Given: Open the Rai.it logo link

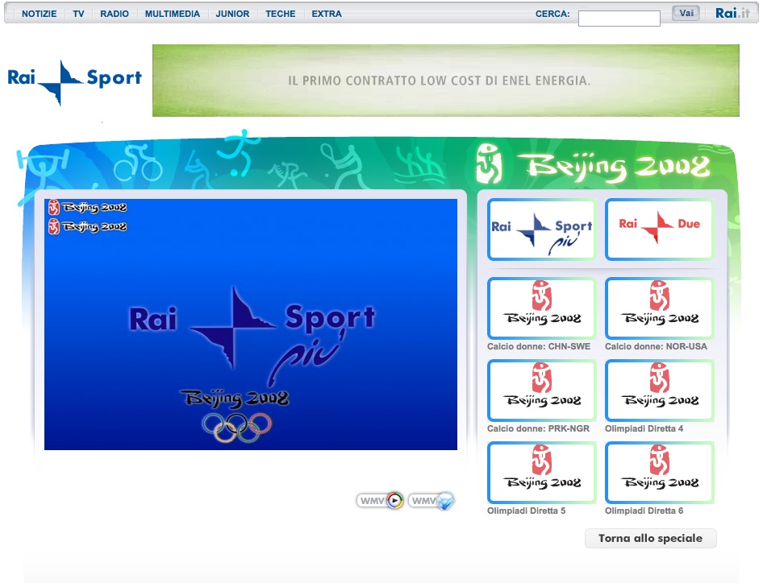Looking at the screenshot, I should point(732,13).
